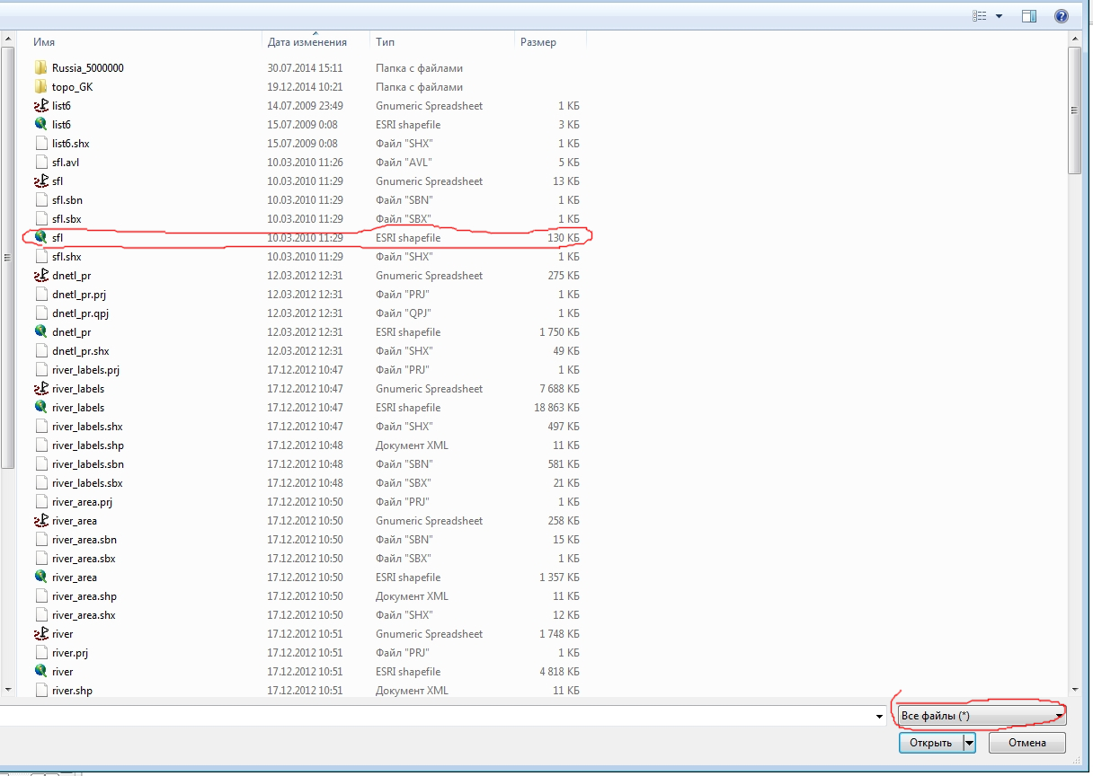The width and height of the screenshot is (1093, 776).
Task: Click the size value '1 750 КБ'
Action: (559, 332)
